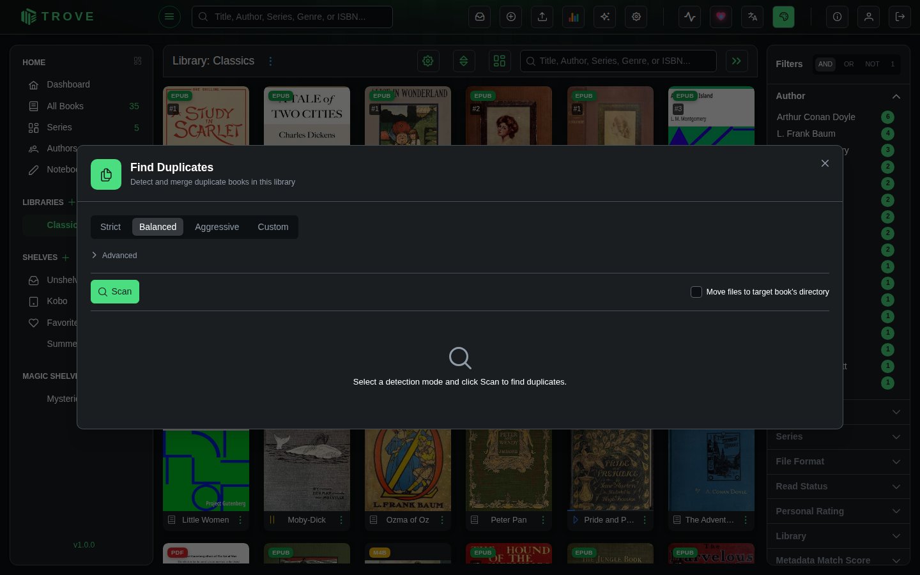This screenshot has width=920, height=575.
Task: Open A Study in Scarlet cover
Action: [x=206, y=116]
